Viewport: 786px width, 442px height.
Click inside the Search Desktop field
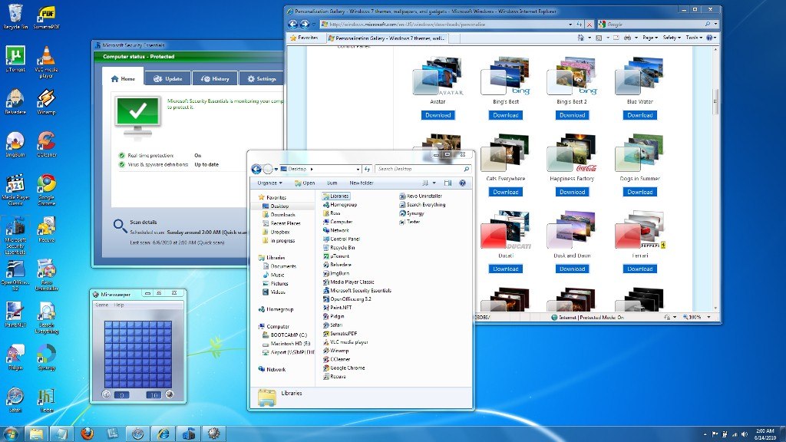[418, 169]
